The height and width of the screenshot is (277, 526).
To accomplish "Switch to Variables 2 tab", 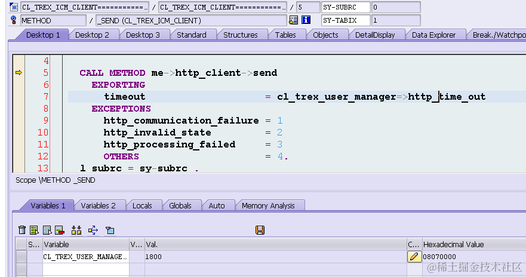I will pos(99,205).
